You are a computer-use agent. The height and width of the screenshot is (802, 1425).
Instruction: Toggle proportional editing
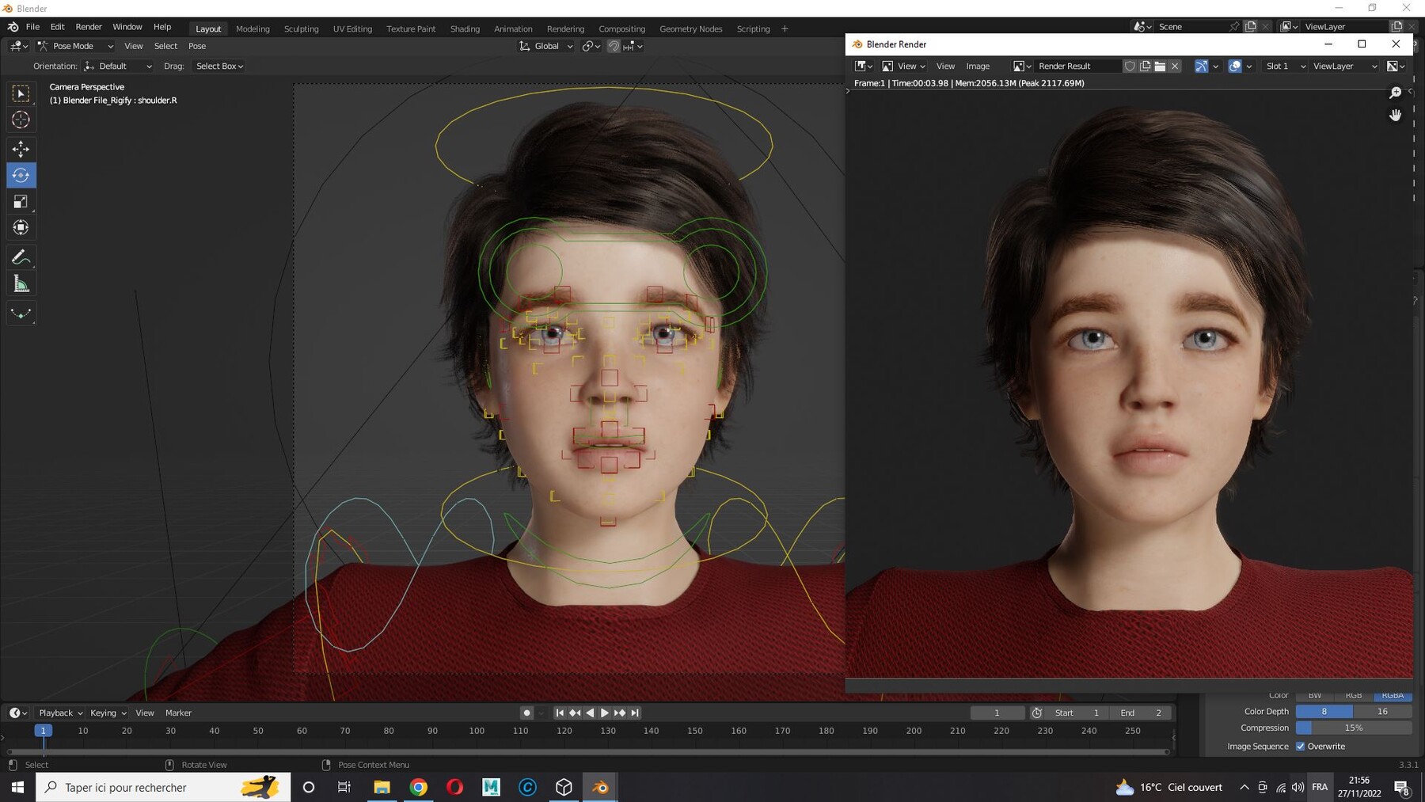point(614,46)
